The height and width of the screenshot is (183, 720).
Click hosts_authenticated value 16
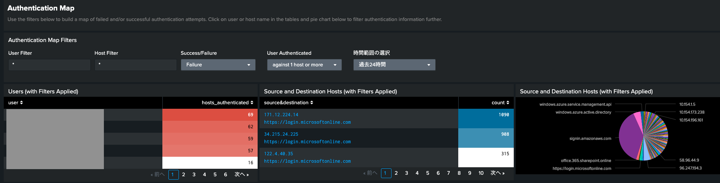pyautogui.click(x=210, y=163)
